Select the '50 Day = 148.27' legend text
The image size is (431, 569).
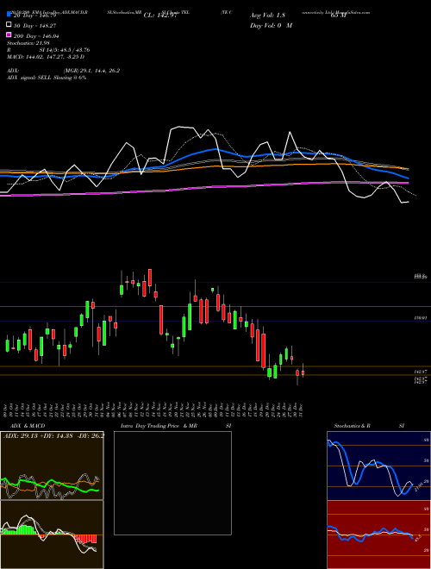(34, 26)
